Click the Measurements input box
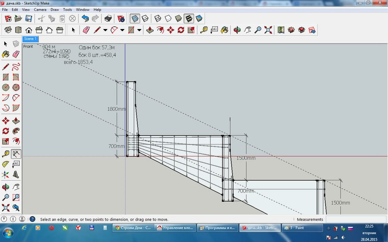 (x=355, y=220)
